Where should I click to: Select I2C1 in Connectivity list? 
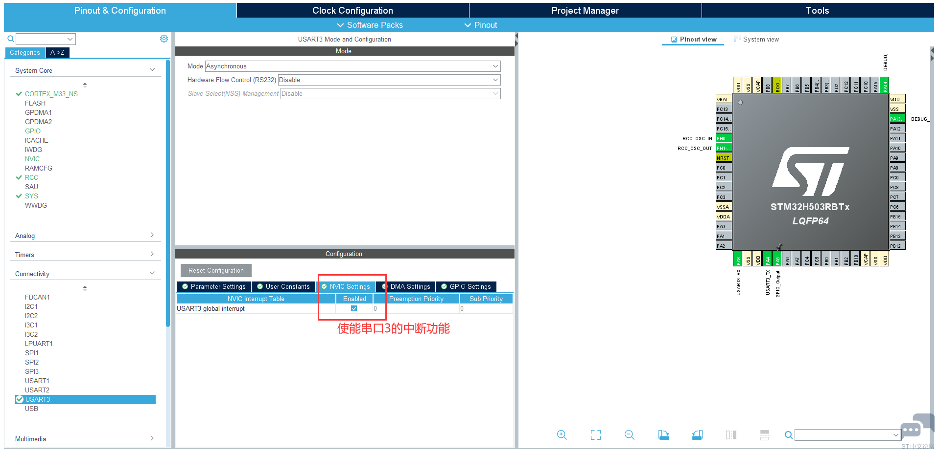(31, 306)
